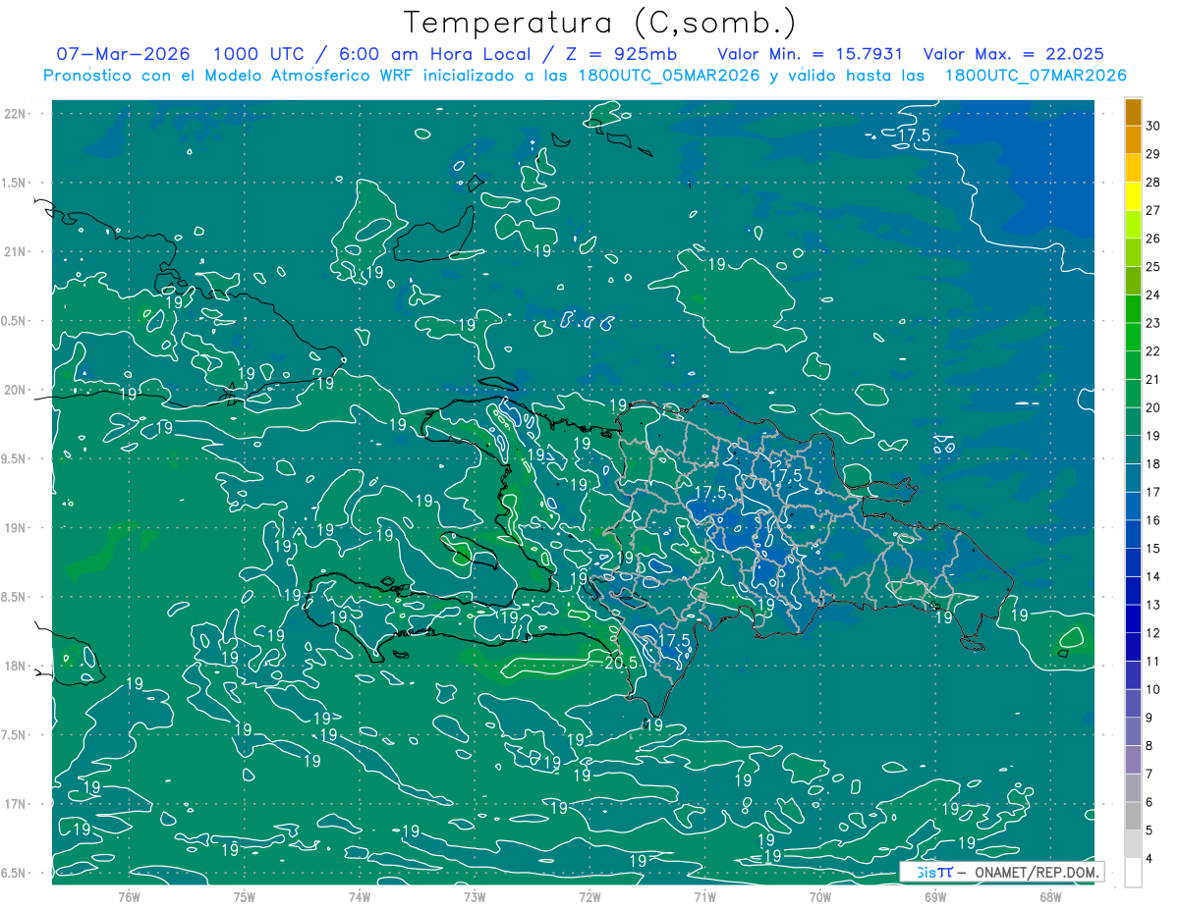Screen dimensions: 1179x910
Task: Pick the white swatch at color scale bottom
Action: 1133,873
